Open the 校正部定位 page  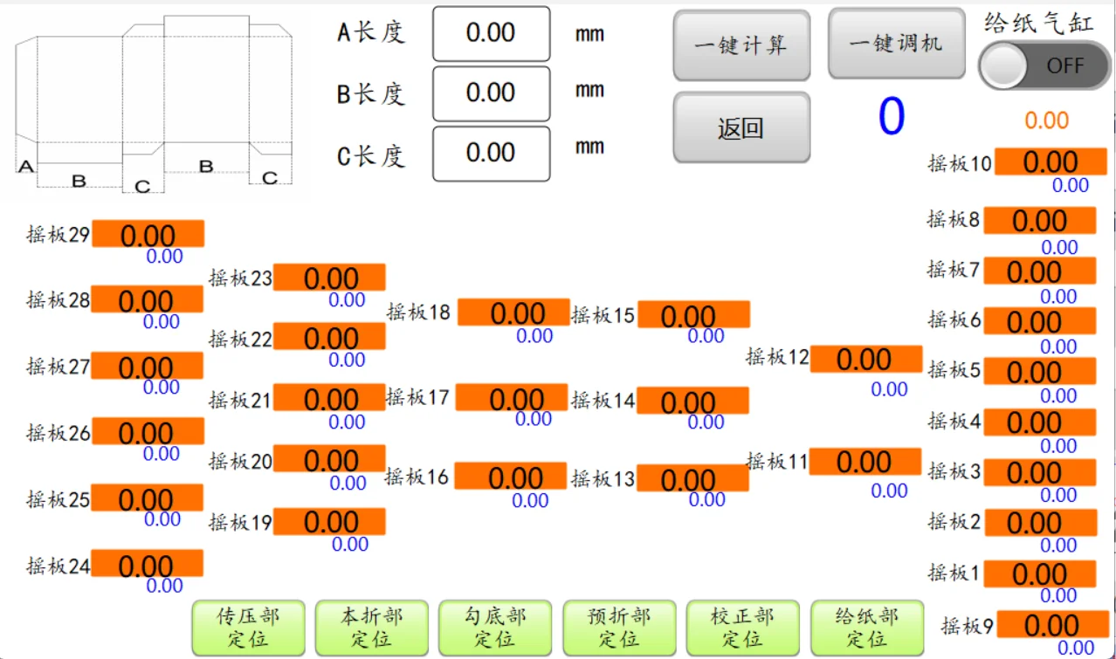click(743, 628)
